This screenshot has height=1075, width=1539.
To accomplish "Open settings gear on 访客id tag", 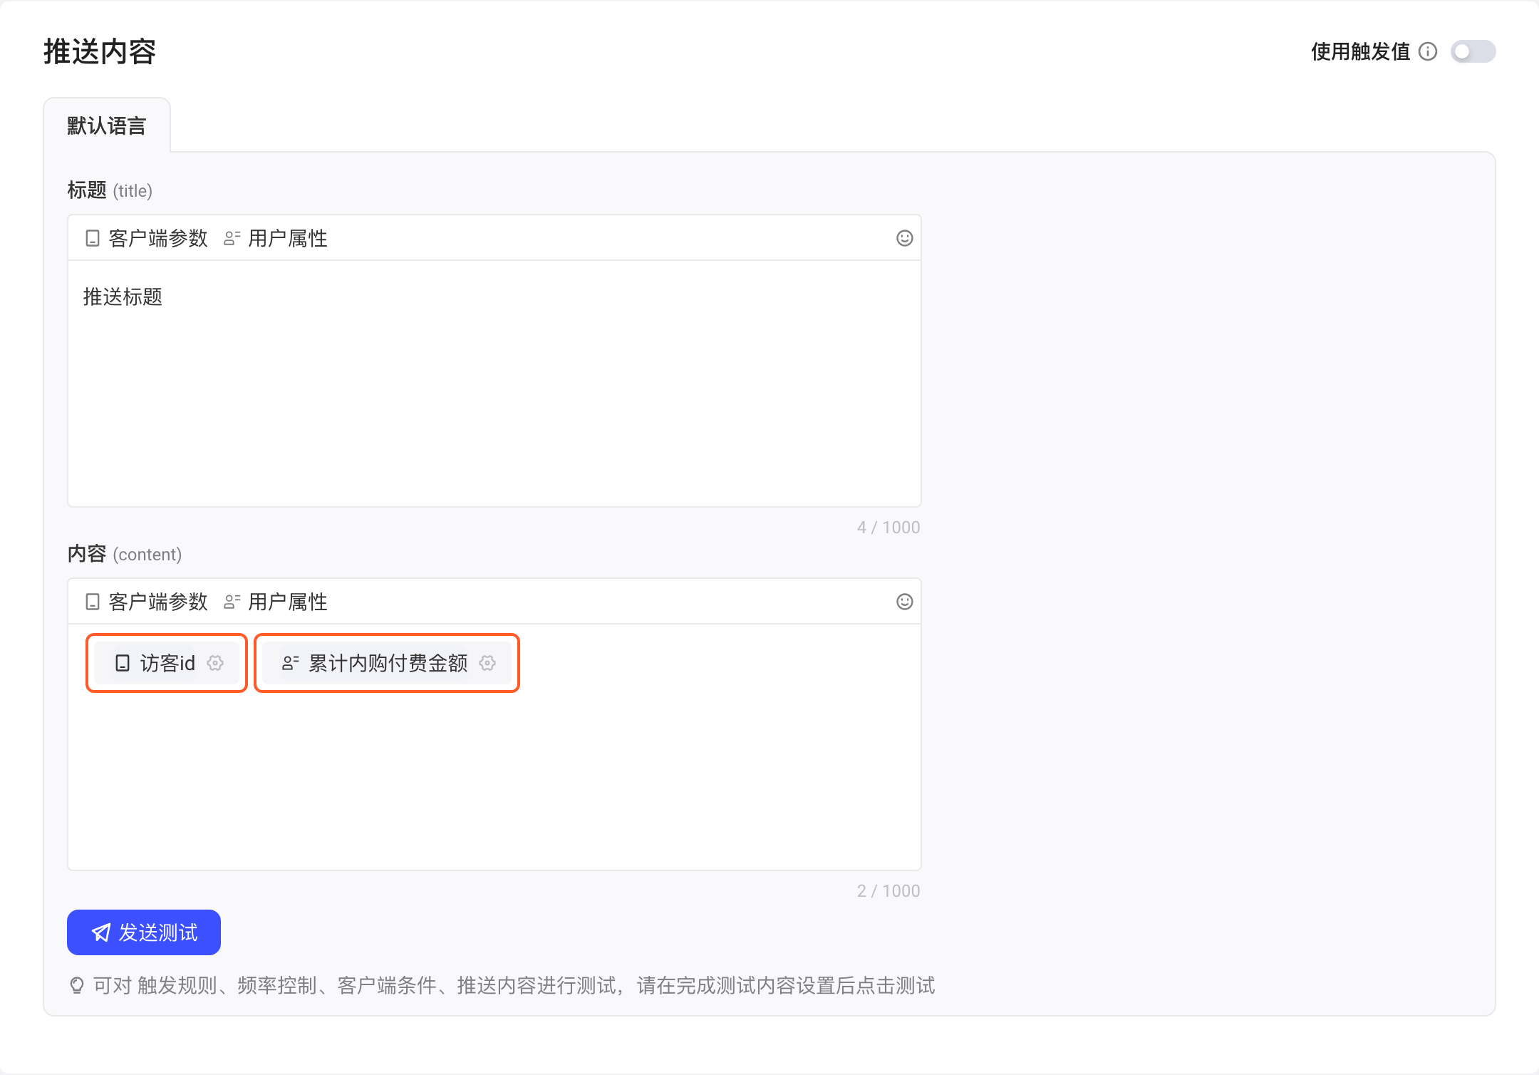I will click(x=215, y=663).
